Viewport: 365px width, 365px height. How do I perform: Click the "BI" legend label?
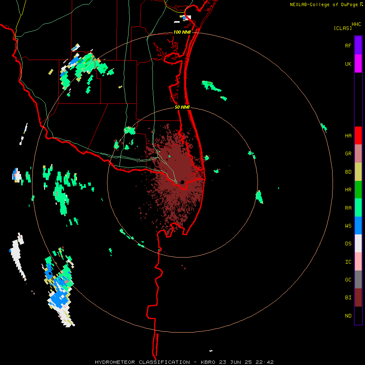coord(348,298)
